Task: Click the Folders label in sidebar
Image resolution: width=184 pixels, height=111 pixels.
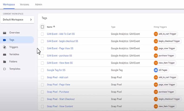Action: [13, 62]
